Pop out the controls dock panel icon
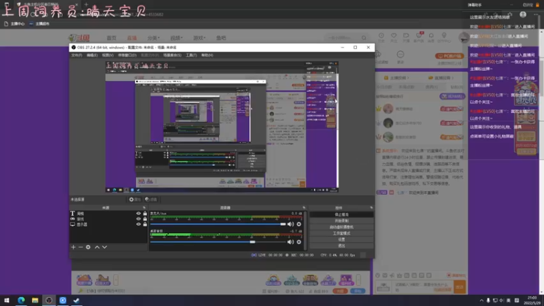The image size is (544, 306). [x=371, y=208]
